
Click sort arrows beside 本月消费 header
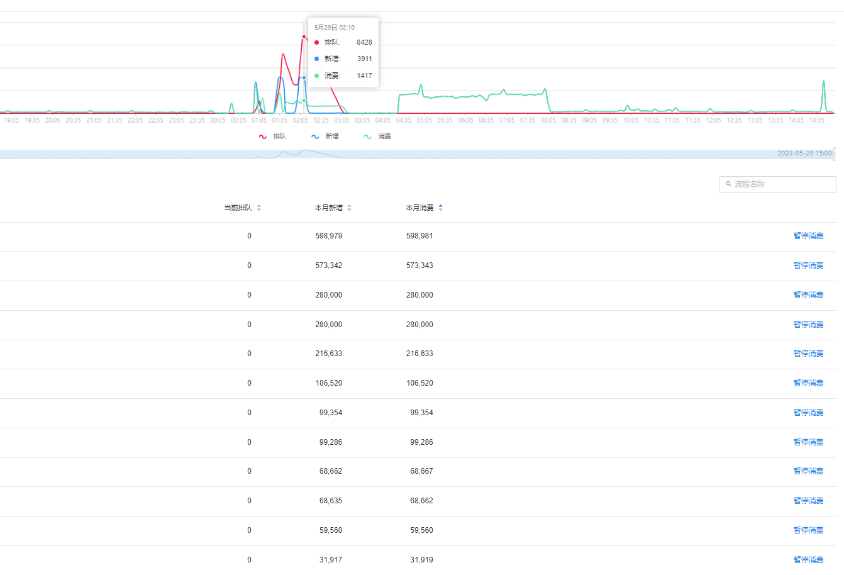click(440, 208)
